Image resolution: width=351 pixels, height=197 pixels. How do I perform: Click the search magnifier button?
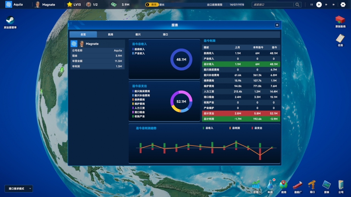297,5
